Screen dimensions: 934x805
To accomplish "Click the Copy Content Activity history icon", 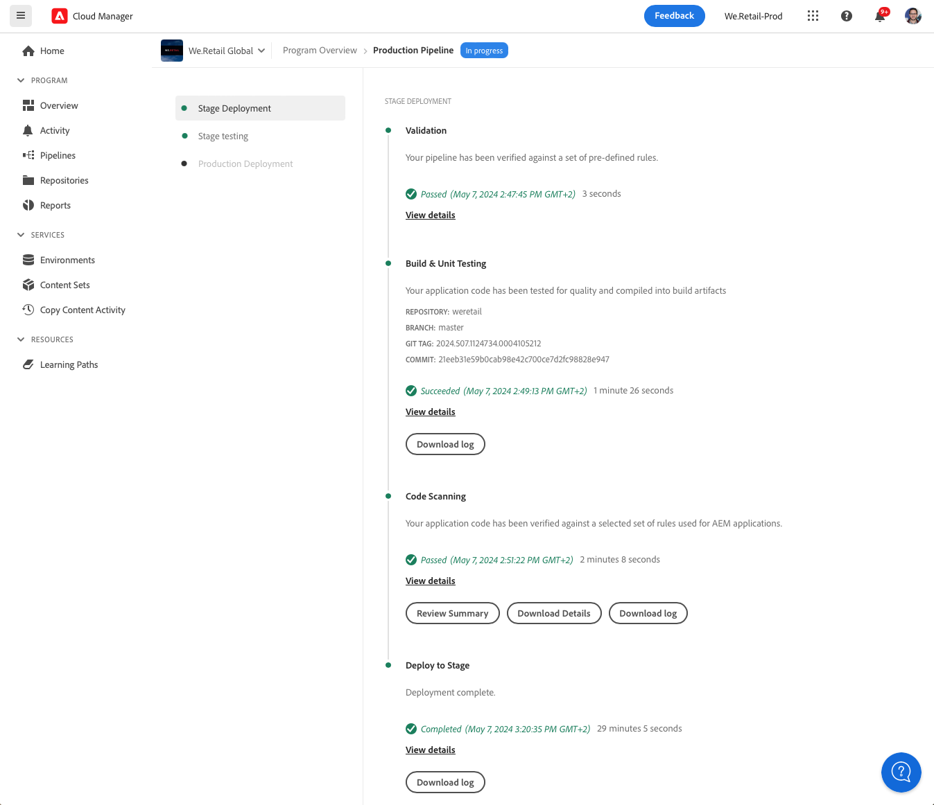I will (28, 310).
